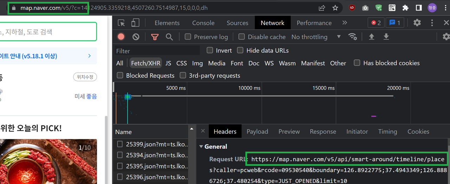
Task: Show All request types
Action: [x=120, y=63]
